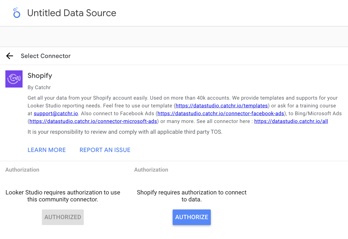Open the LEARN MORE link
Image resolution: width=348 pixels, height=239 pixels.
pyautogui.click(x=46, y=150)
